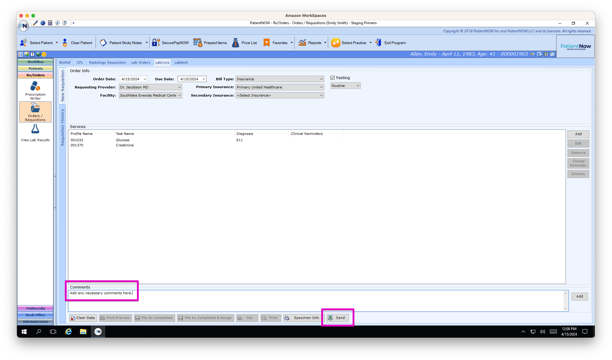Image resolution: width=612 pixels, height=360 pixels.
Task: Open Patient Sticky Notes icon
Action: pos(103,43)
